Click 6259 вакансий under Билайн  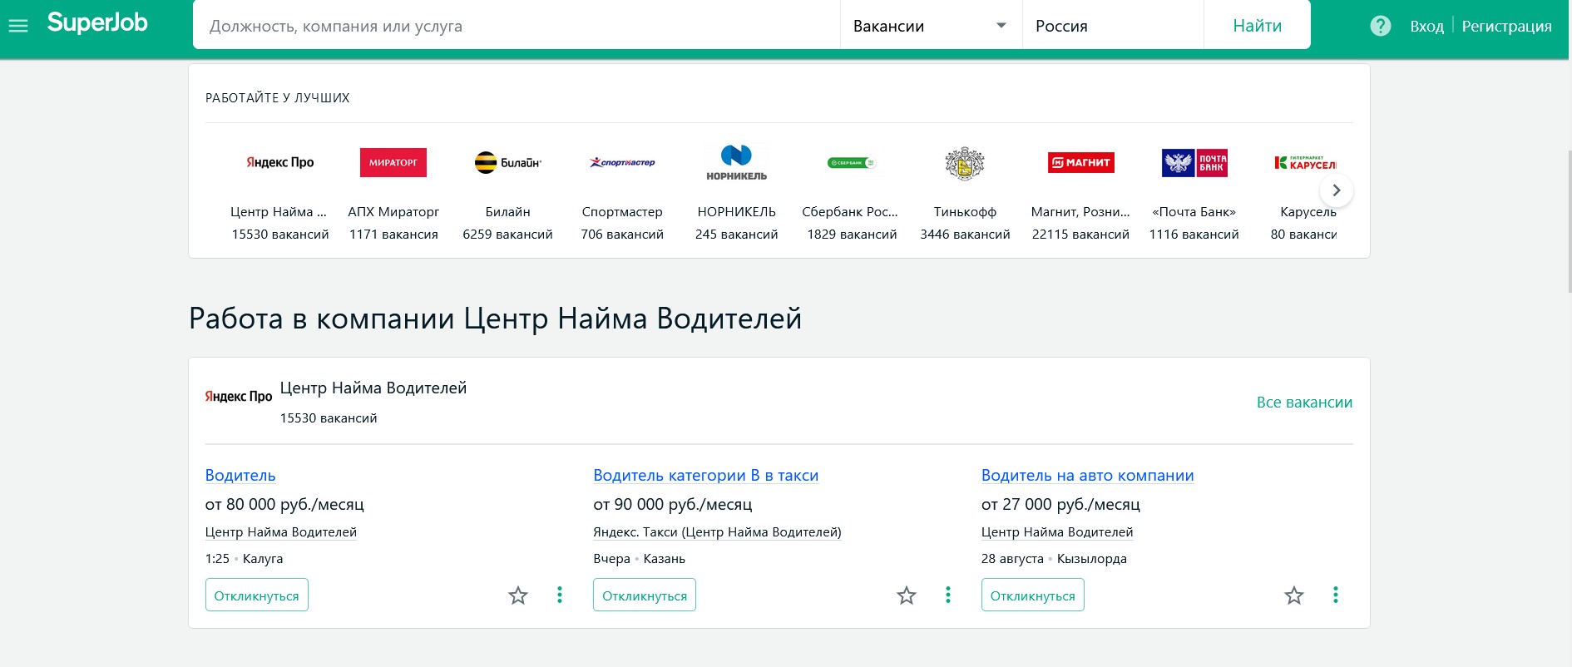click(508, 235)
